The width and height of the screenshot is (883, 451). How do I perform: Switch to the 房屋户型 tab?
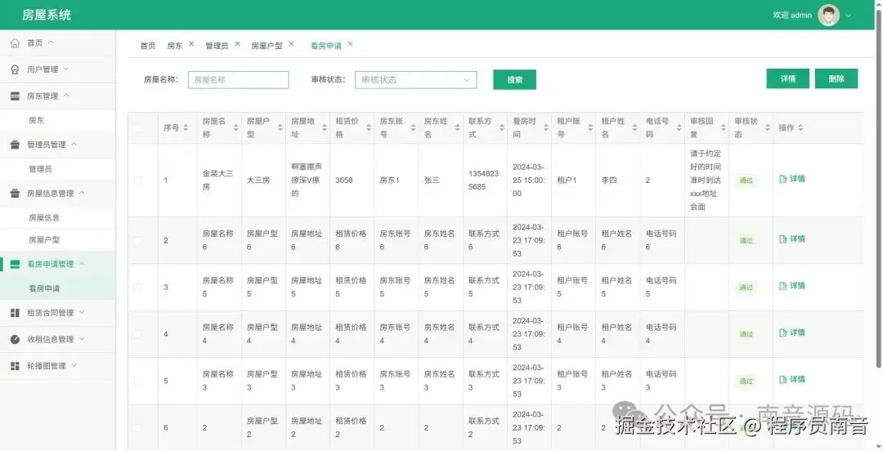(267, 47)
